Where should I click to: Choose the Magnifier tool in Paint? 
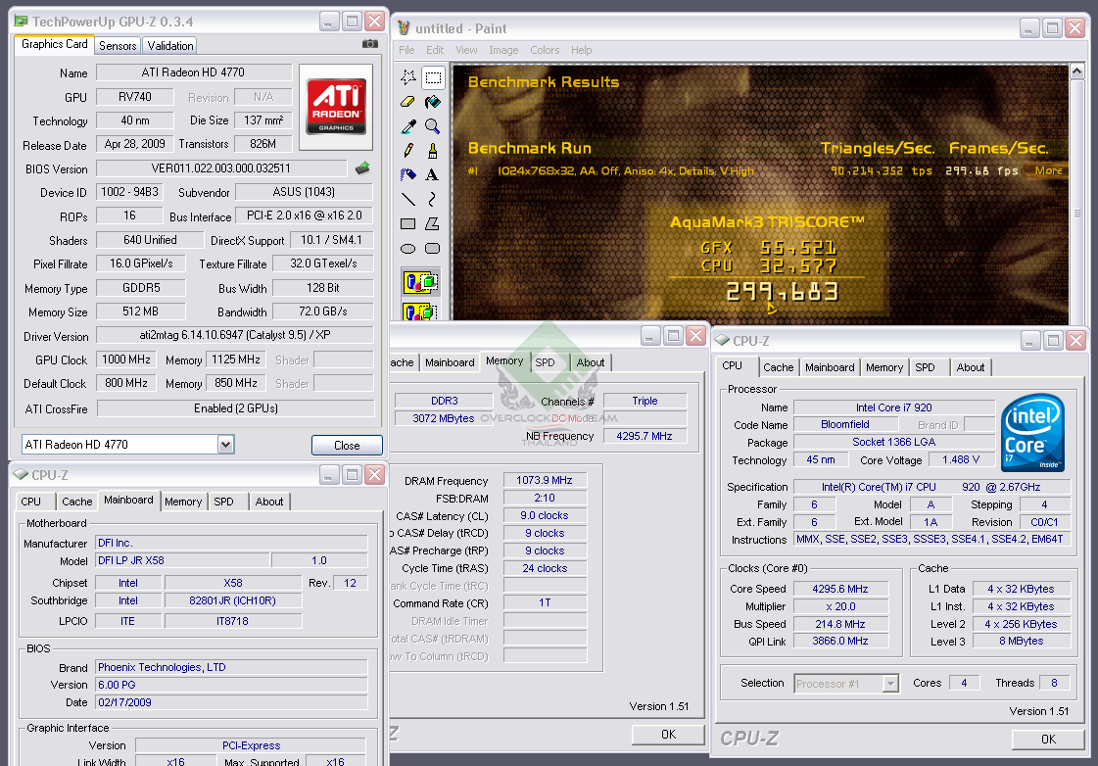click(433, 126)
